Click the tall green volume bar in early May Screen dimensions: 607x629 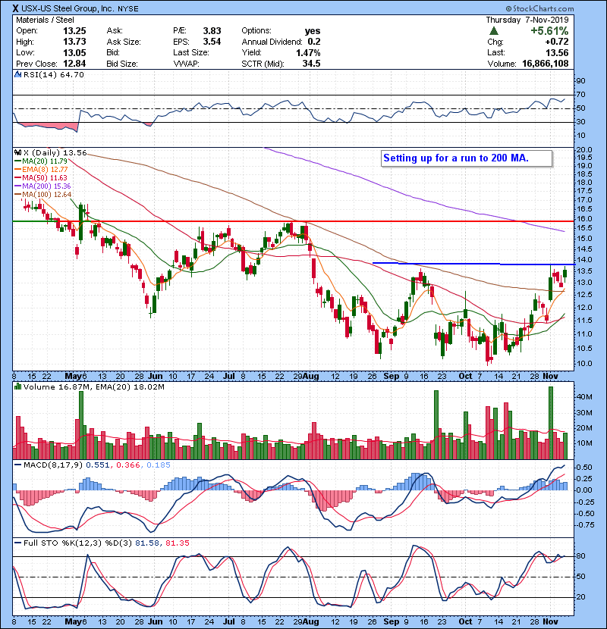[x=81, y=425]
